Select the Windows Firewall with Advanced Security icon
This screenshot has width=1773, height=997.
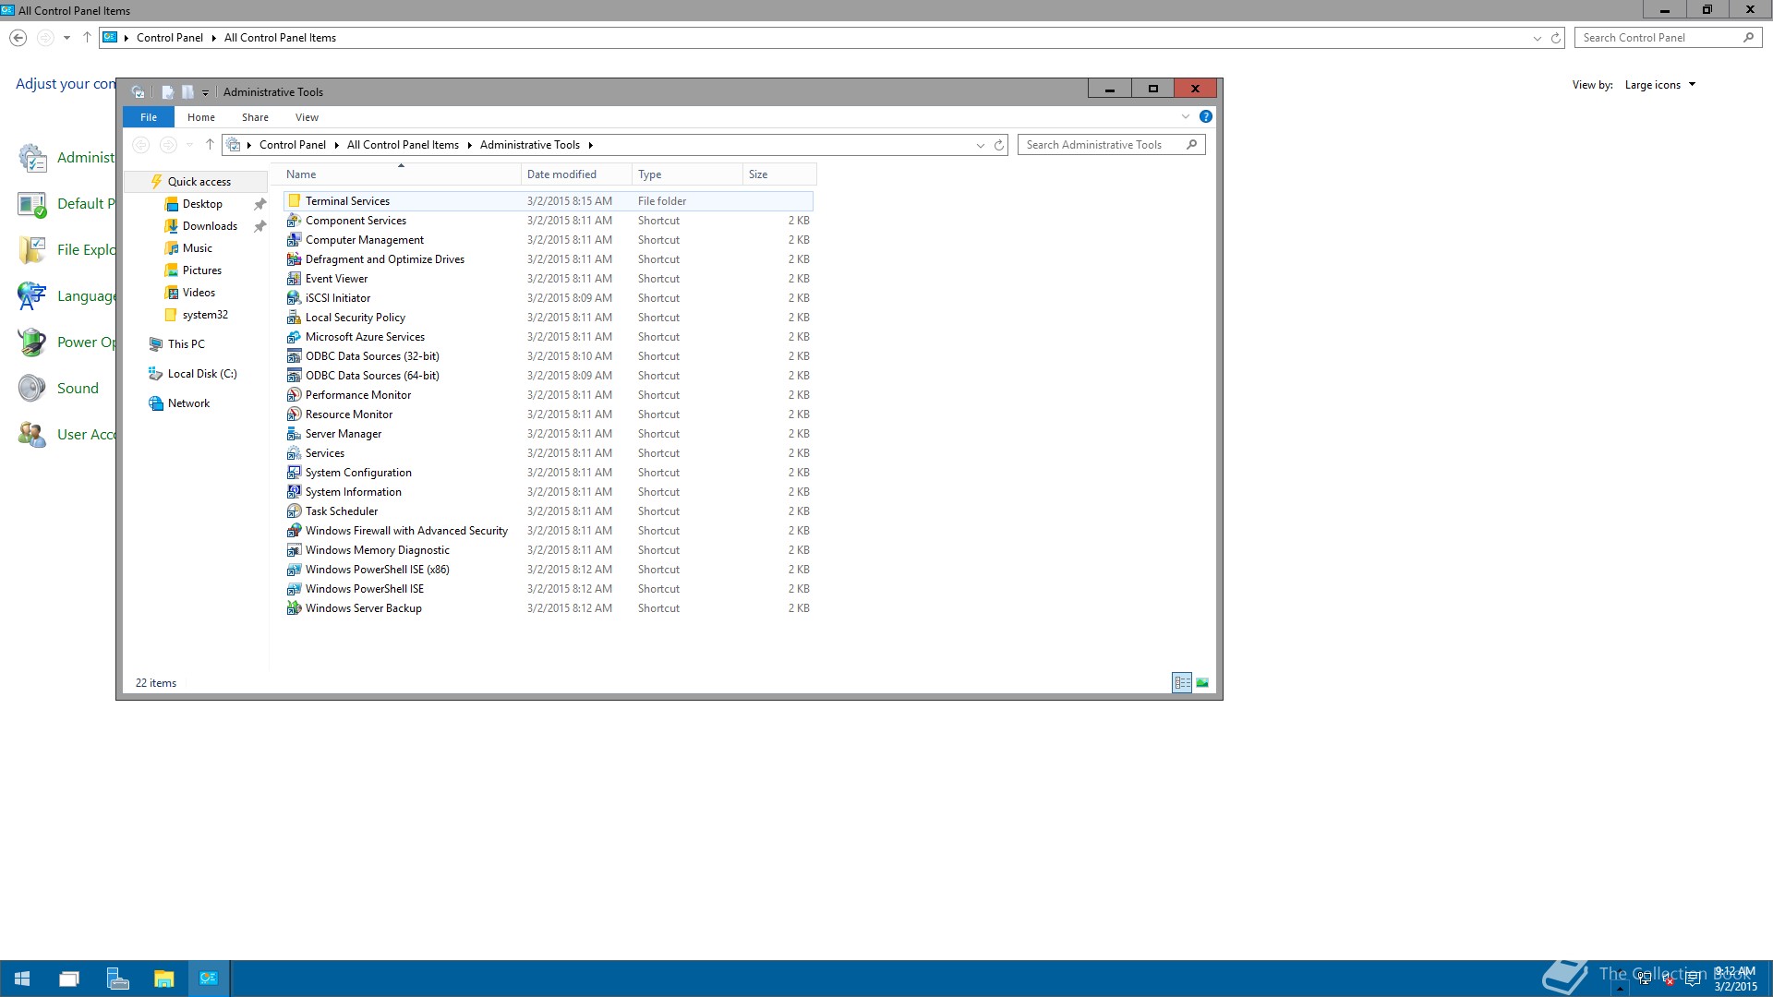pos(294,531)
